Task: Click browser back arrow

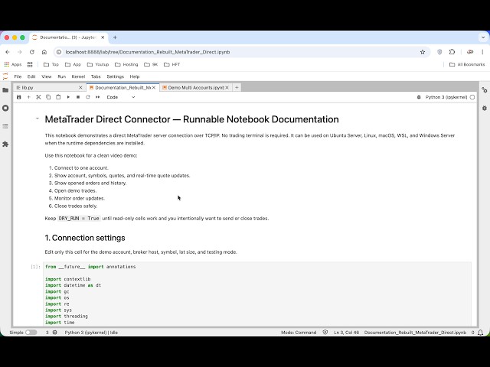Action: [8, 52]
